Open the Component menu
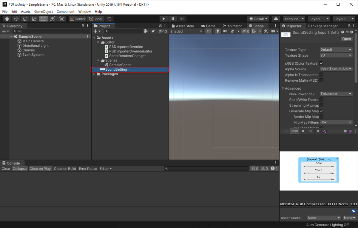This screenshot has width=358, height=228. tap(66, 12)
